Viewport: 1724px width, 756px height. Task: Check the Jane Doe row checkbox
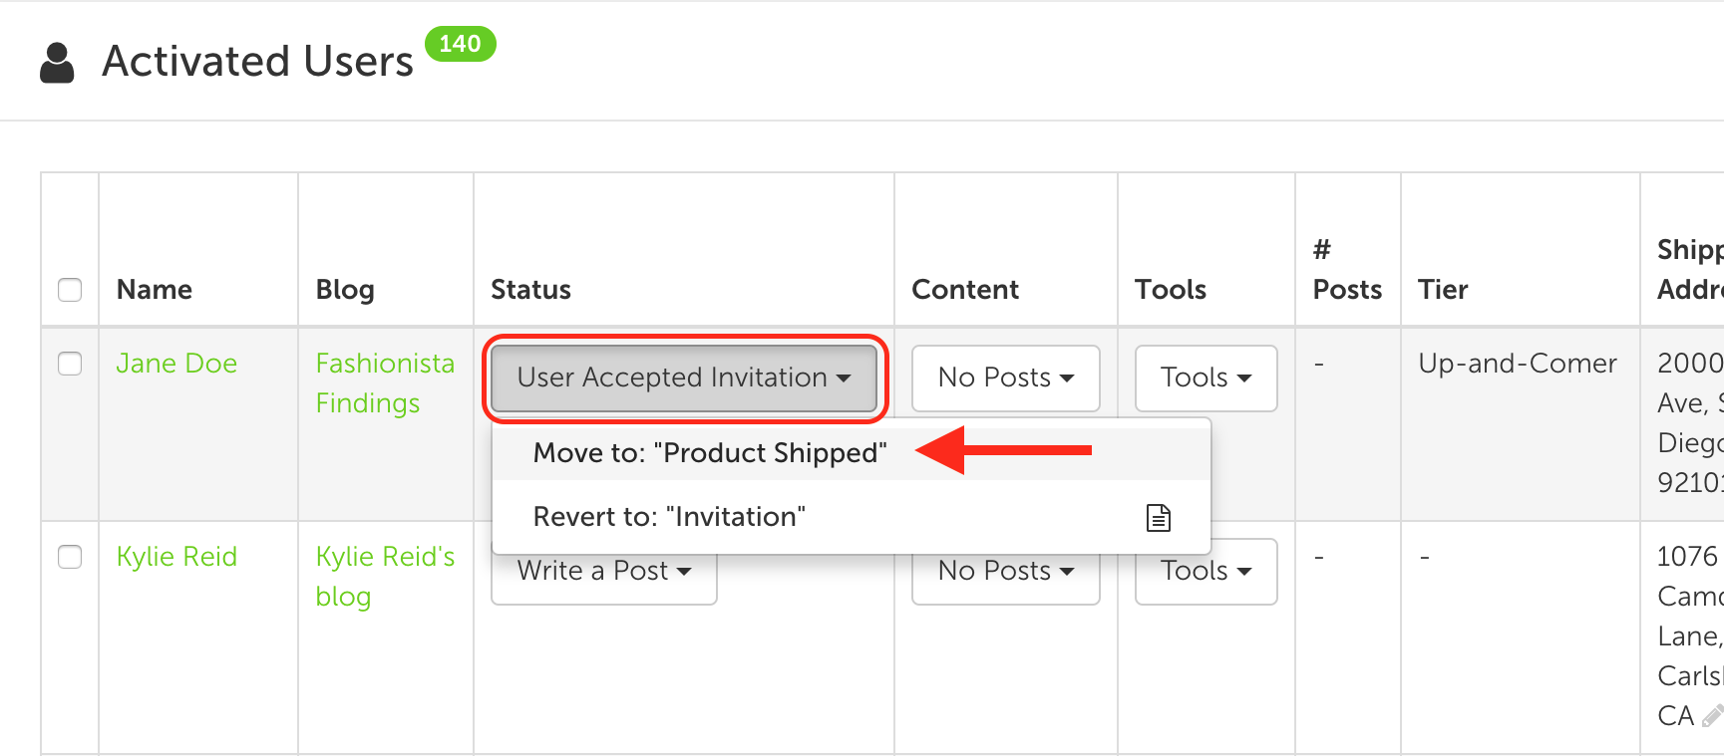(x=70, y=364)
